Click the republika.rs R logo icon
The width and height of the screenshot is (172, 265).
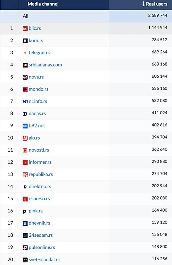tap(25, 174)
